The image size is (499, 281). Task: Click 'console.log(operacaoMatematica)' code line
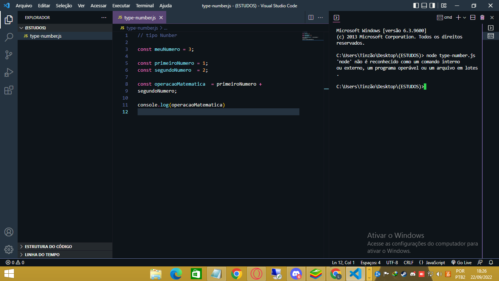click(x=181, y=105)
